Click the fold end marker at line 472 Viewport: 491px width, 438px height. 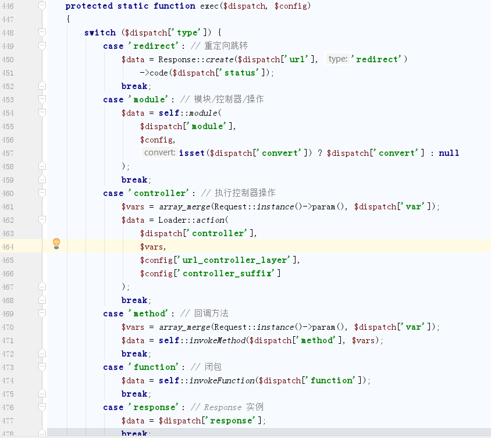click(x=42, y=354)
